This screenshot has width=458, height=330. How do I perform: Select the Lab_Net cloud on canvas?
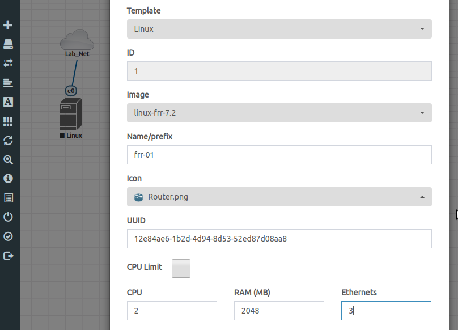click(77, 41)
